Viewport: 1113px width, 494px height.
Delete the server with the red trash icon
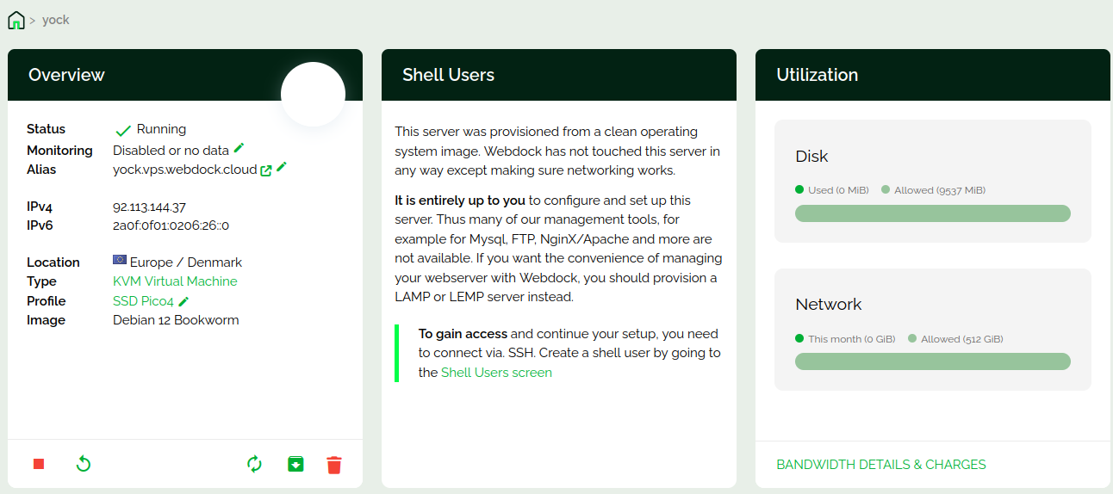click(x=334, y=466)
